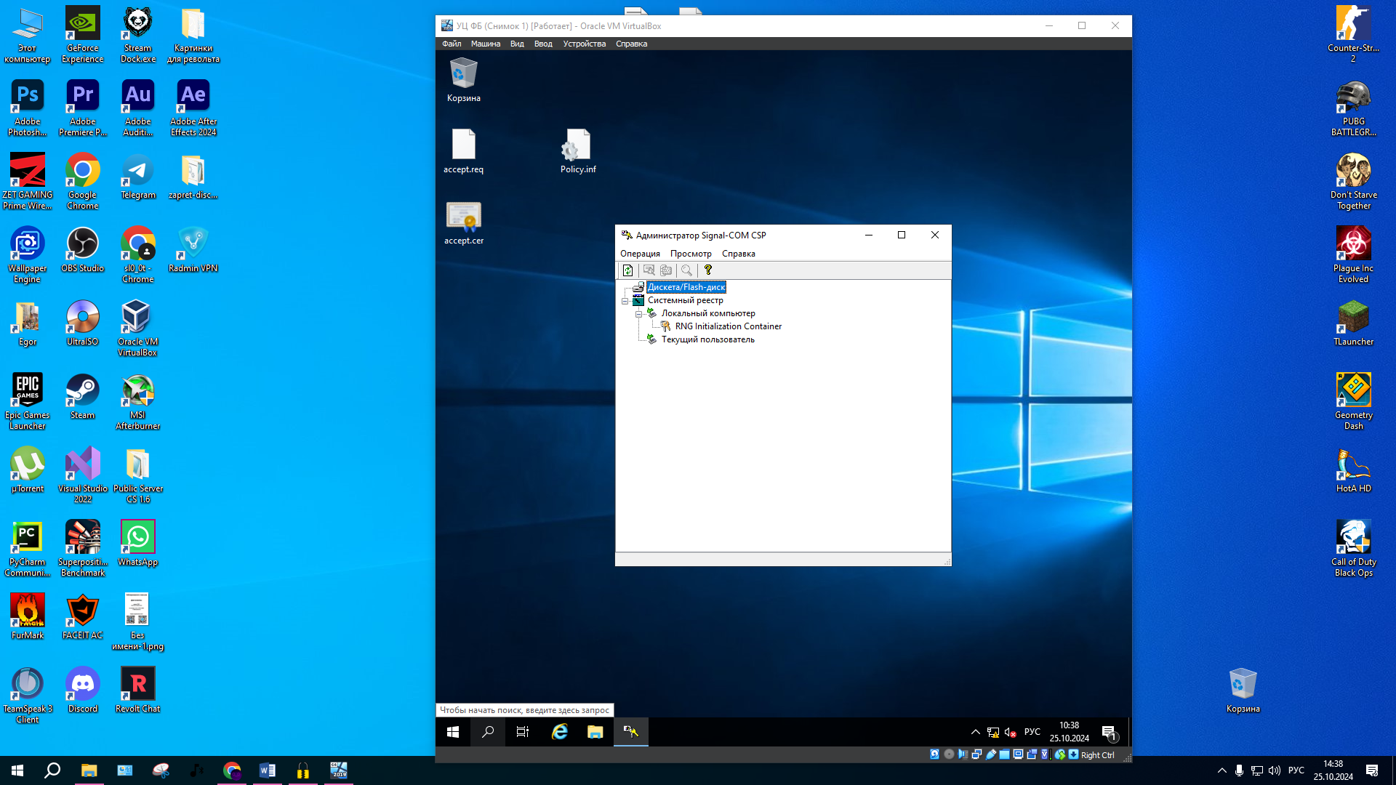Open the VirtualBox Справка menu
The height and width of the screenshot is (785, 1396).
pos(631,44)
